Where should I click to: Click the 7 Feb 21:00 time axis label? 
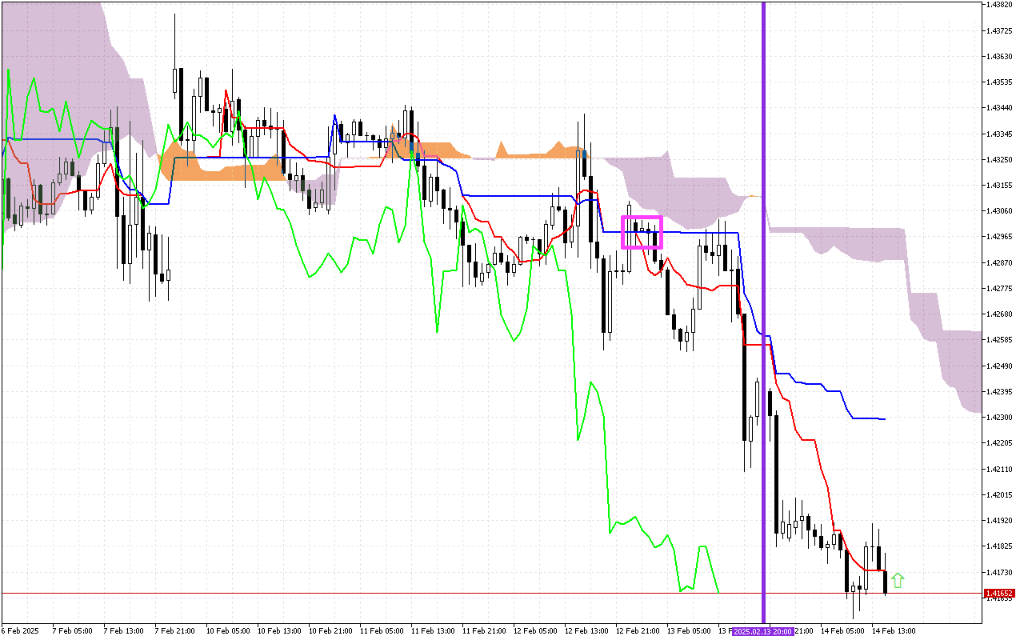pos(174,630)
